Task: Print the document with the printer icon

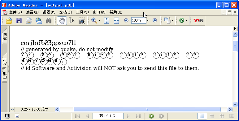Action: [29, 20]
